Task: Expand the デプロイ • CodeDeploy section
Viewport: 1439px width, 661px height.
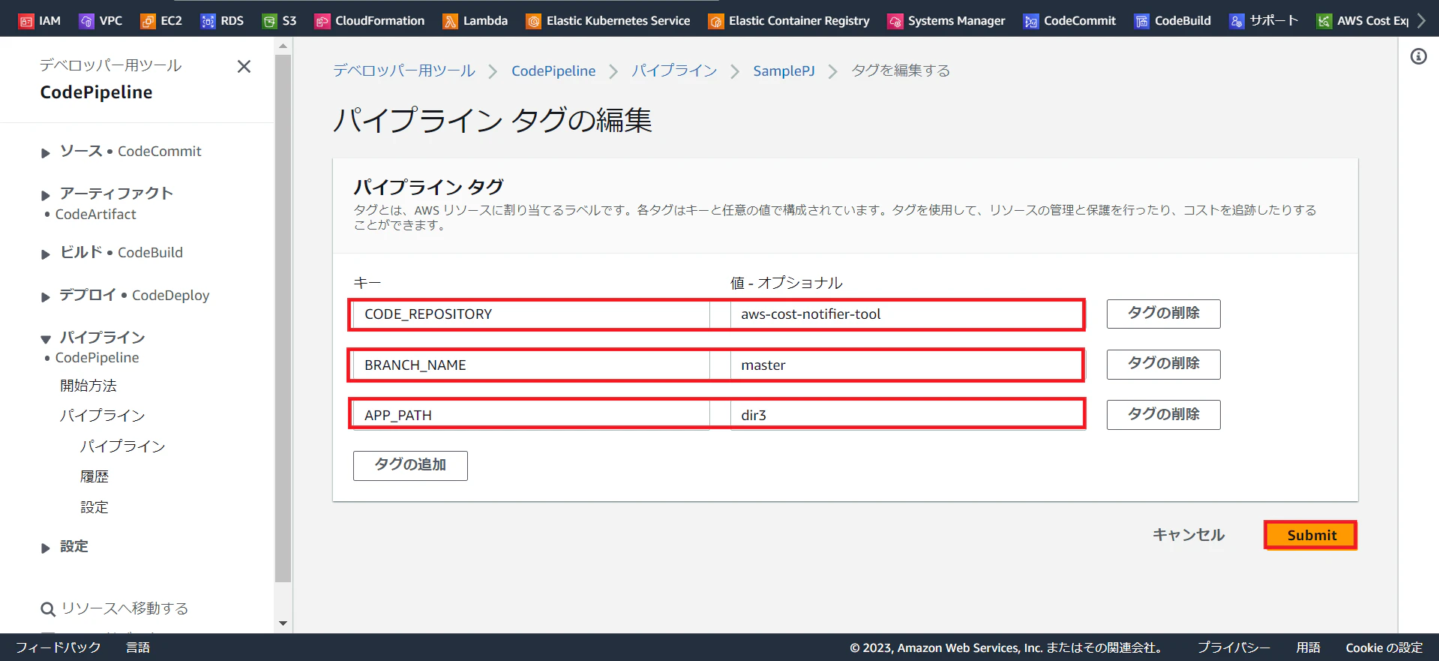Action: (x=46, y=297)
